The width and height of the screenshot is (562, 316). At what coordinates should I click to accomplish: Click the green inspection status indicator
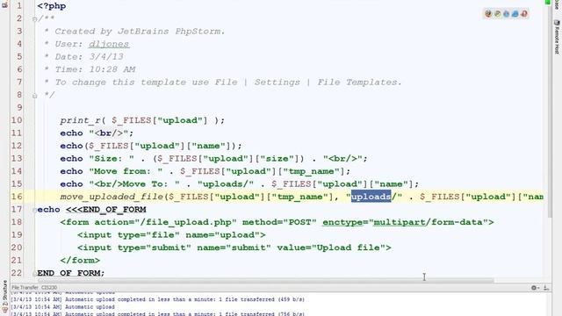(x=547, y=2)
